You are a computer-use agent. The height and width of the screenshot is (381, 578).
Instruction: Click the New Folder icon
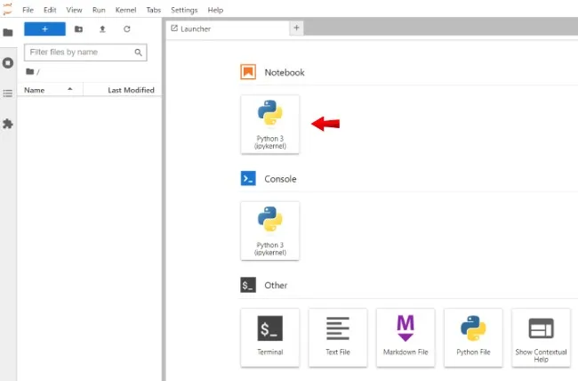click(x=78, y=28)
